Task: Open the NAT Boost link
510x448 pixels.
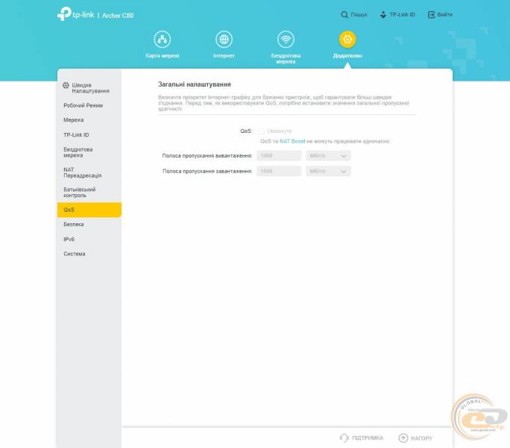Action: pos(292,141)
